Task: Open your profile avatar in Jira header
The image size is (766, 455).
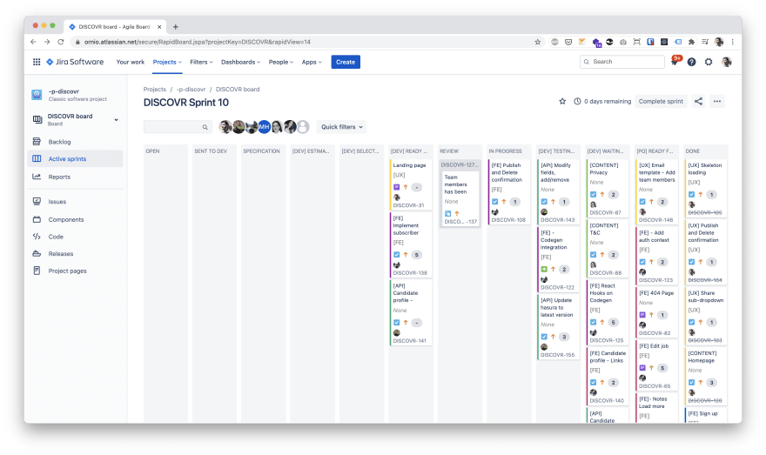Action: click(727, 62)
